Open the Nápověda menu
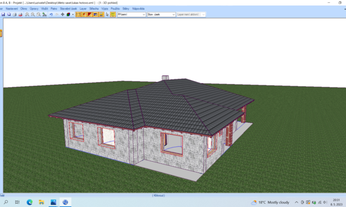 tap(139, 9)
